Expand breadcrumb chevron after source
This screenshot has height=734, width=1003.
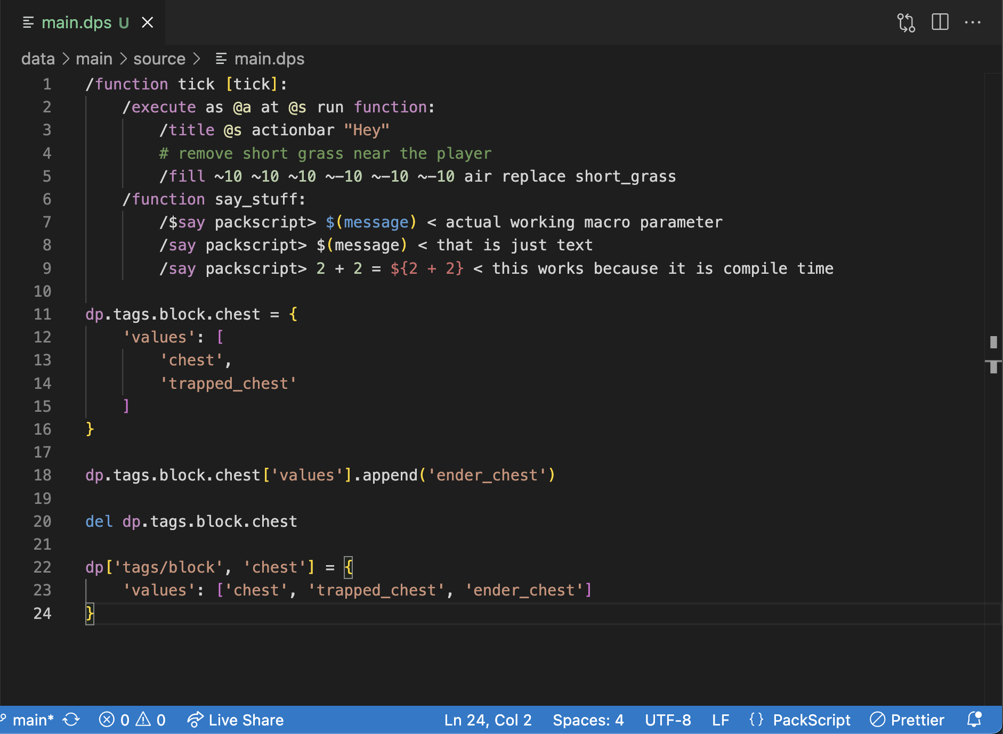(x=196, y=59)
